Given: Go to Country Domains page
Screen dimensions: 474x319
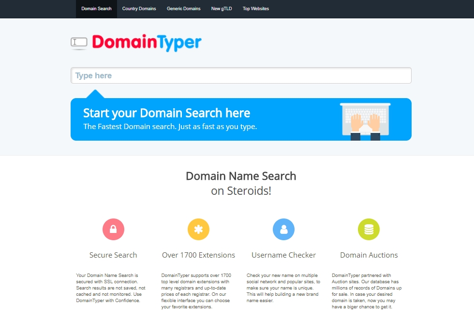Looking at the screenshot, I should (x=139, y=9).
